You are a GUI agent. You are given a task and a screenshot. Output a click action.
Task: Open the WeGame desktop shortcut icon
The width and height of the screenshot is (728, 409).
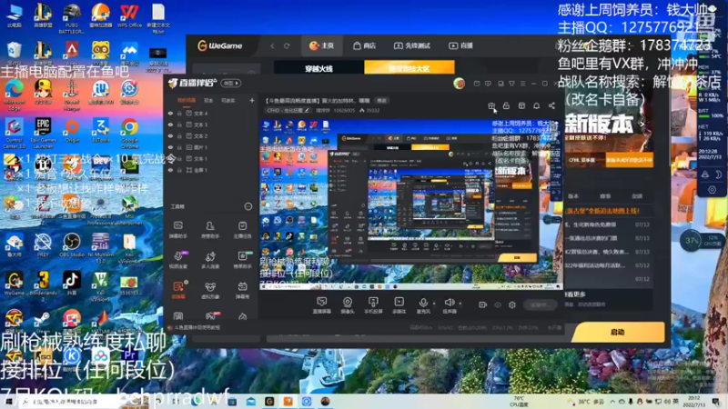click(x=14, y=284)
